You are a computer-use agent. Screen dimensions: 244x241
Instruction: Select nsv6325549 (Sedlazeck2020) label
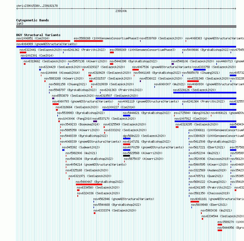pos(125,124)
